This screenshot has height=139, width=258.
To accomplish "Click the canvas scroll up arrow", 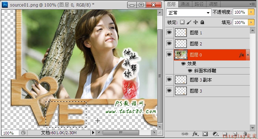I will pyautogui.click(x=160, y=13).
